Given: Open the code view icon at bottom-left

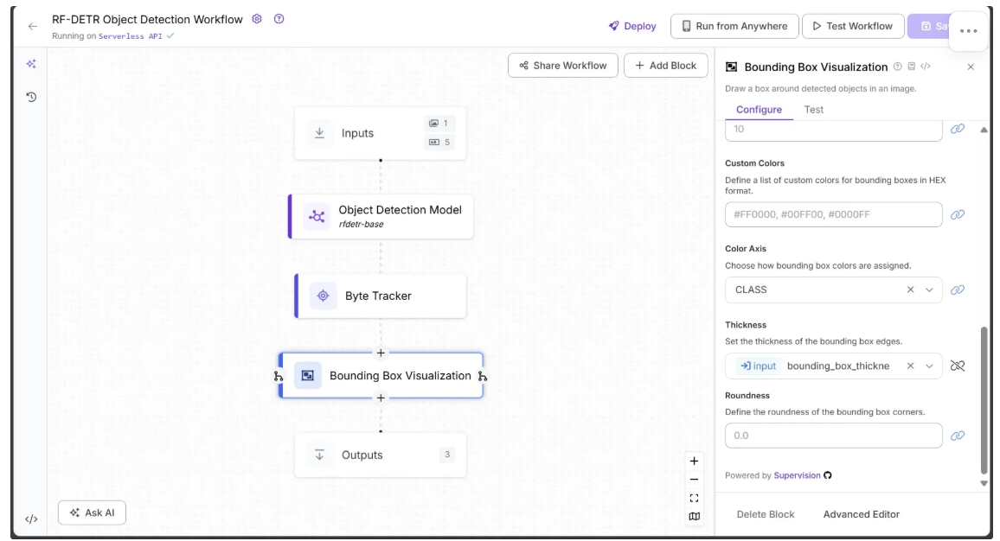Looking at the screenshot, I should 31,519.
